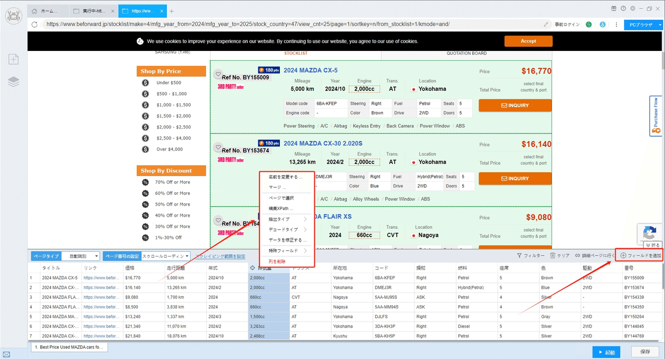Click the reCAPTCHA badge icon
Screen dimensions: 665x359
(x=649, y=233)
